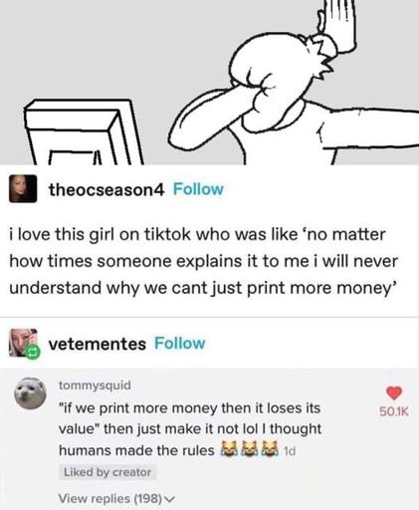Open the vetementes username link
The height and width of the screenshot is (510, 419).
pyautogui.click(x=98, y=344)
